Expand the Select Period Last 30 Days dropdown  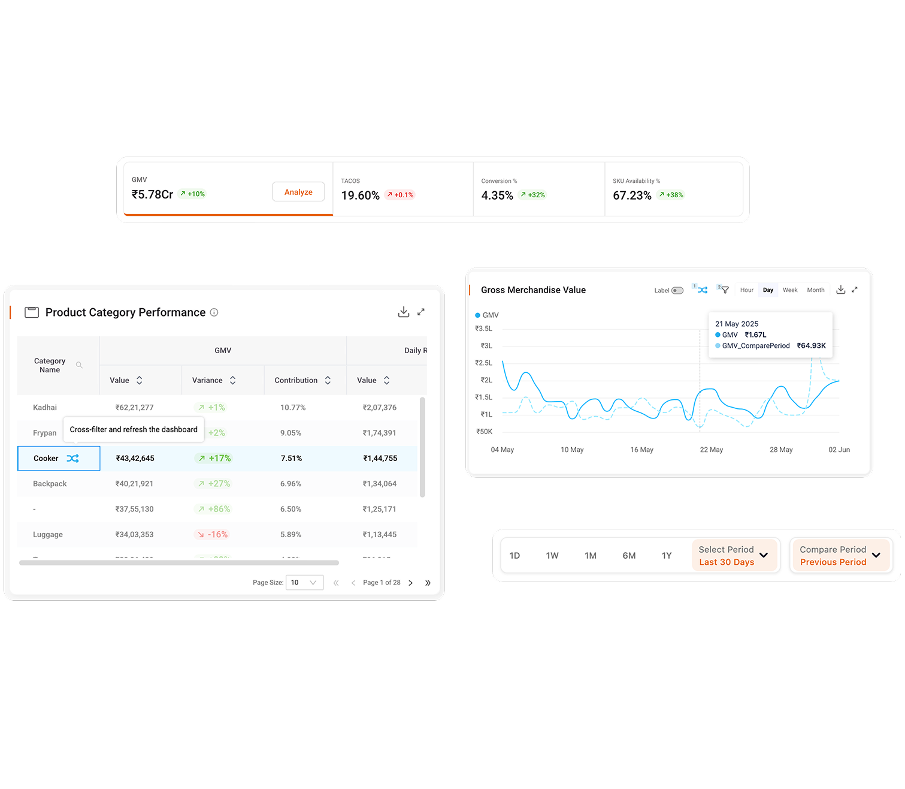[x=735, y=556]
